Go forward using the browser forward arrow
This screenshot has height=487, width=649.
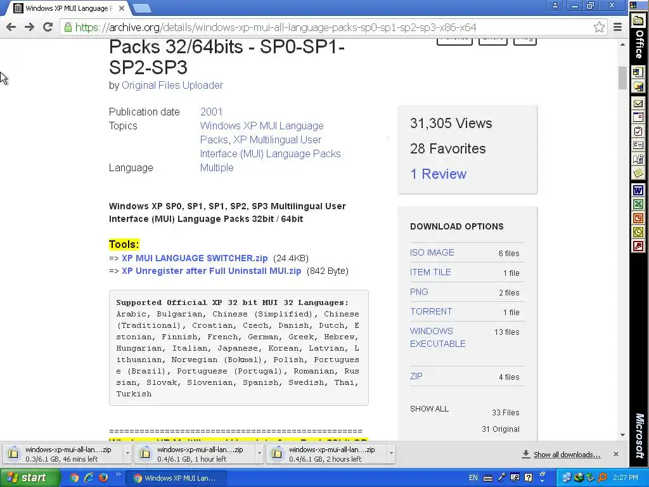click(29, 27)
